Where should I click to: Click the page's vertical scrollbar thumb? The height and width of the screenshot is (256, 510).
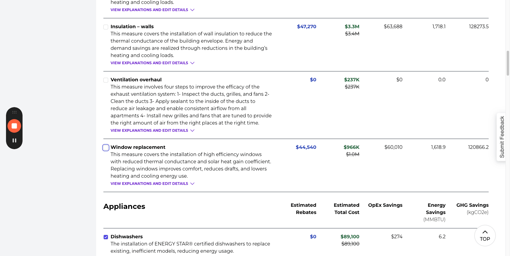coord(508,63)
